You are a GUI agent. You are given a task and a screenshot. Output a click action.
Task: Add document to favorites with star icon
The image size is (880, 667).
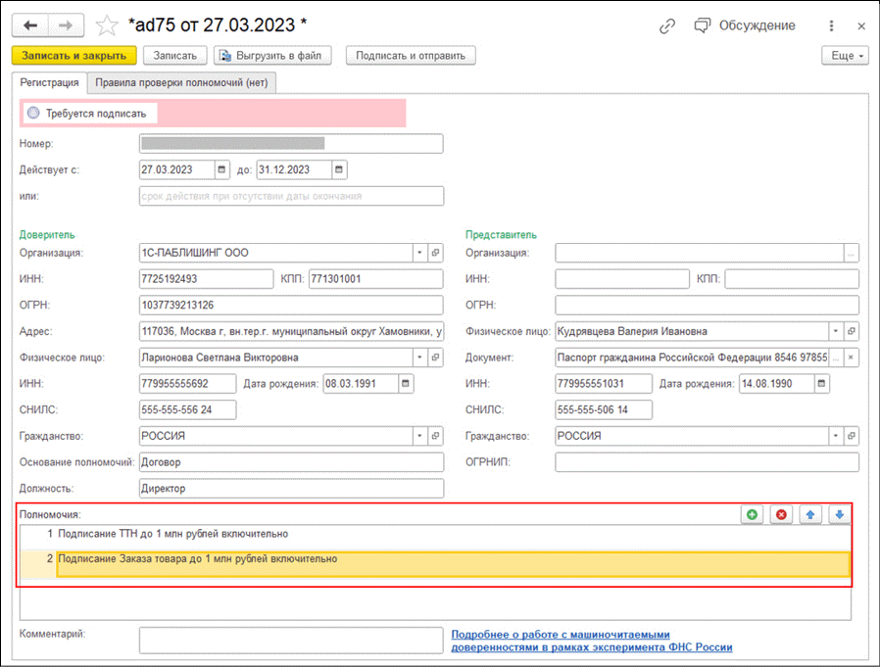tap(107, 25)
